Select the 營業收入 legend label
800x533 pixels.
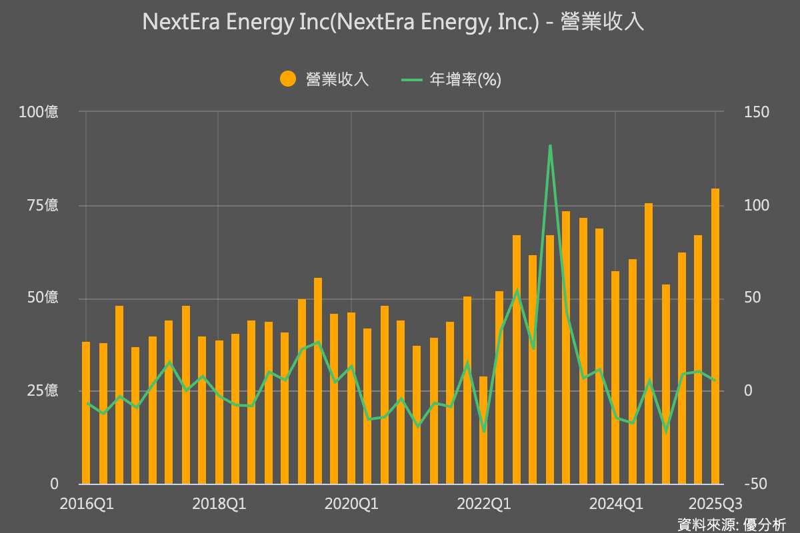tap(337, 78)
